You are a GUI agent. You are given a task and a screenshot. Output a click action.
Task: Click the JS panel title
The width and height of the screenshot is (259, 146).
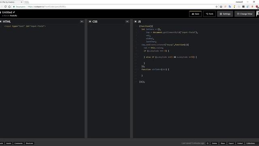click(x=139, y=21)
